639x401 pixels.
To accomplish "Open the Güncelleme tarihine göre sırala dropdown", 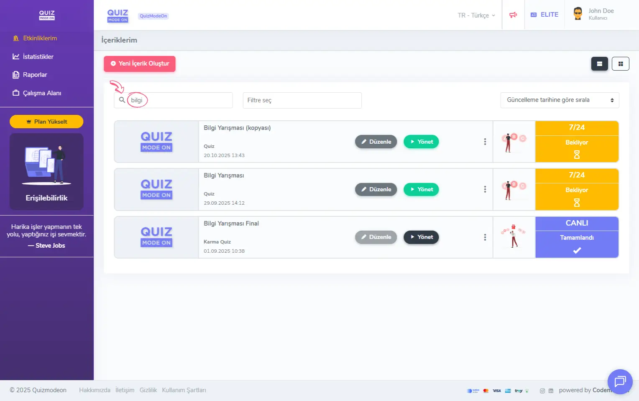I will pyautogui.click(x=559, y=100).
